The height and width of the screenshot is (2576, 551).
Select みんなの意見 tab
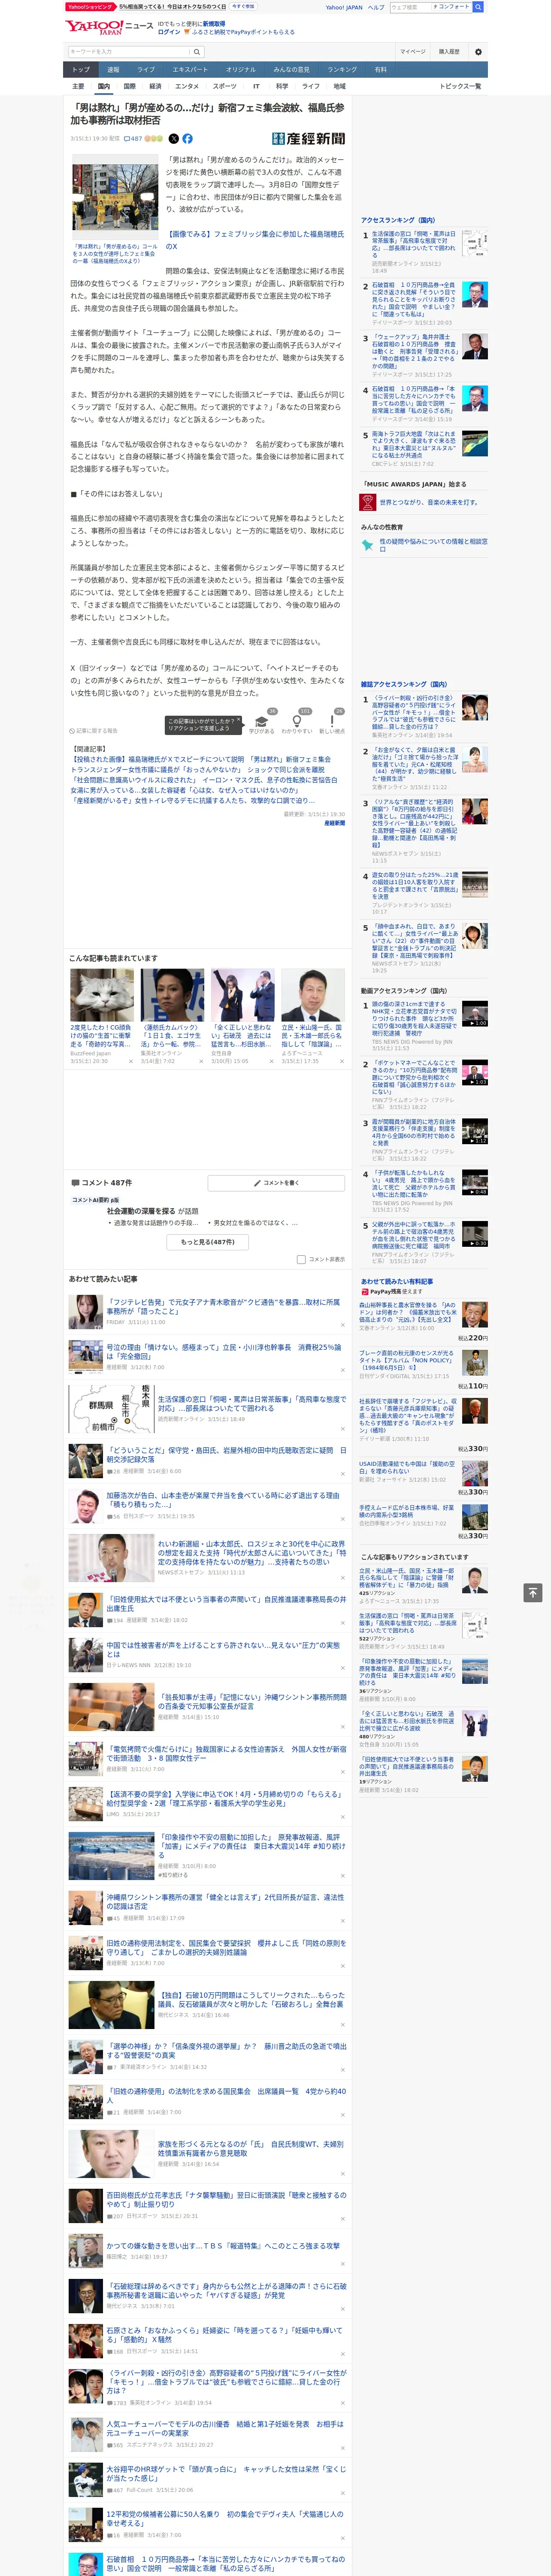291,70
